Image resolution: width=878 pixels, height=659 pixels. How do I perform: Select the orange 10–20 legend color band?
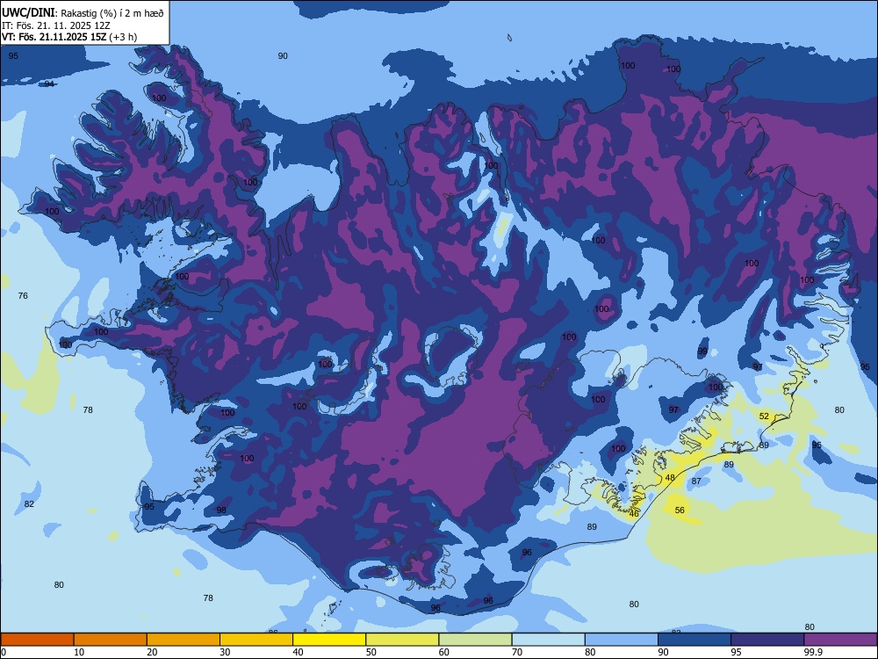pyautogui.click(x=111, y=640)
